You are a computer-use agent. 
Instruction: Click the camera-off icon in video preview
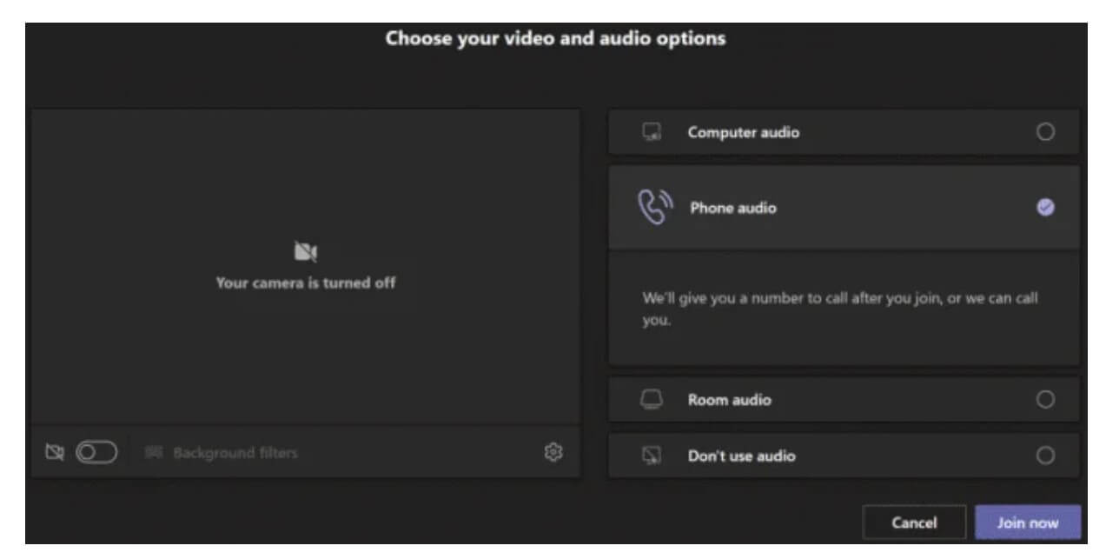(x=305, y=252)
